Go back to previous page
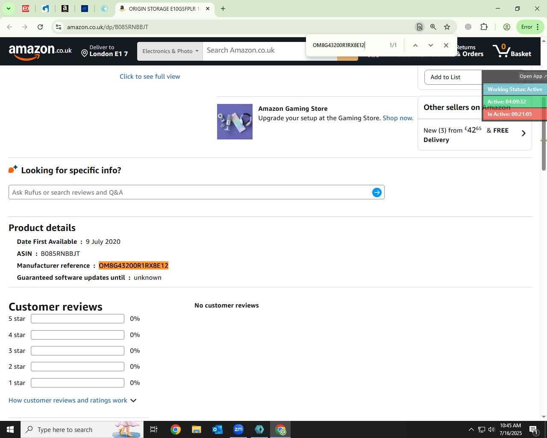The height and width of the screenshot is (438, 547). pyautogui.click(x=9, y=27)
